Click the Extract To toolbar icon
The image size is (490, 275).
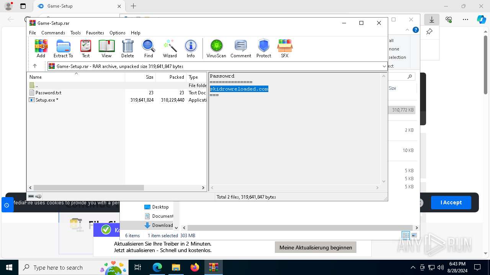[63, 49]
